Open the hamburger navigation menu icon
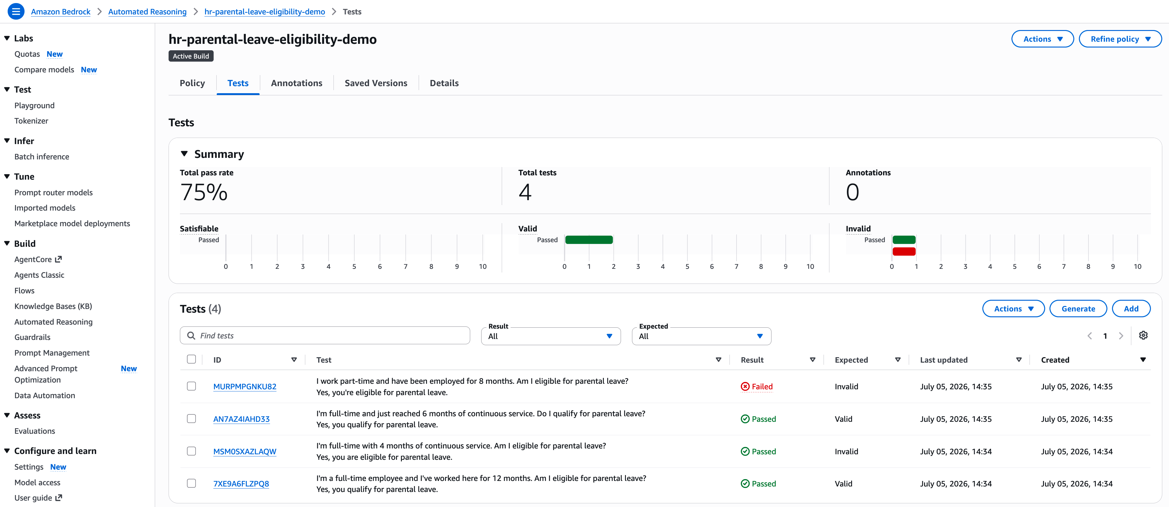This screenshot has width=1169, height=507. coord(16,11)
